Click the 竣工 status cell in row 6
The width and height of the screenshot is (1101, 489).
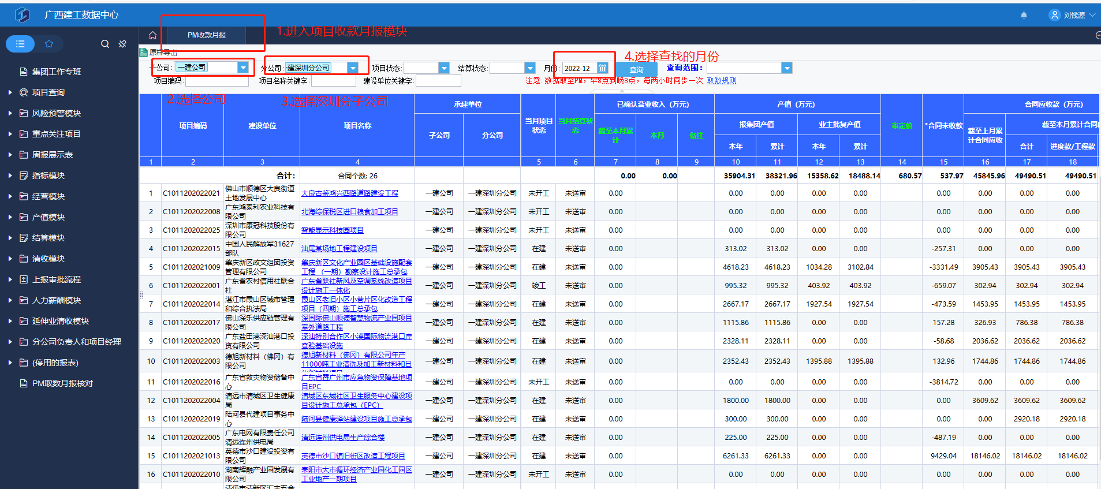click(539, 286)
